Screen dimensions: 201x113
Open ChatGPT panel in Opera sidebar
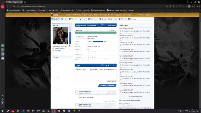3,46
